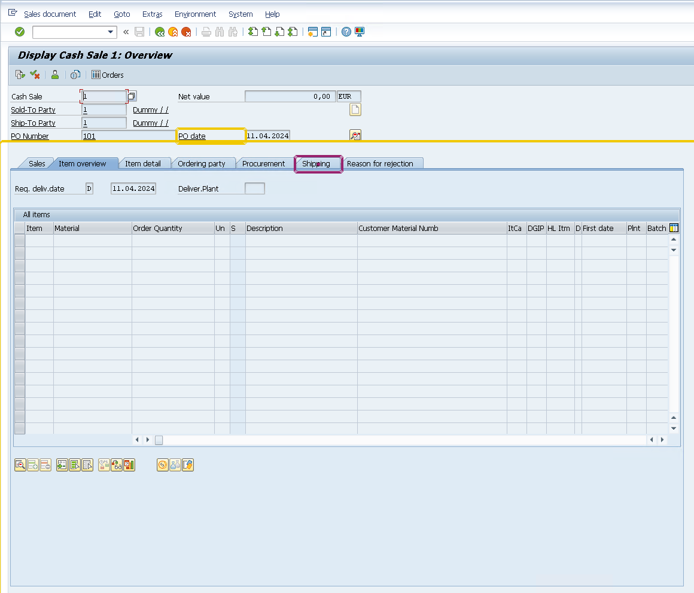Viewport: 694px width, 593px height.
Task: Collapse the toolbar using double-chevron arrow
Action: 126,32
